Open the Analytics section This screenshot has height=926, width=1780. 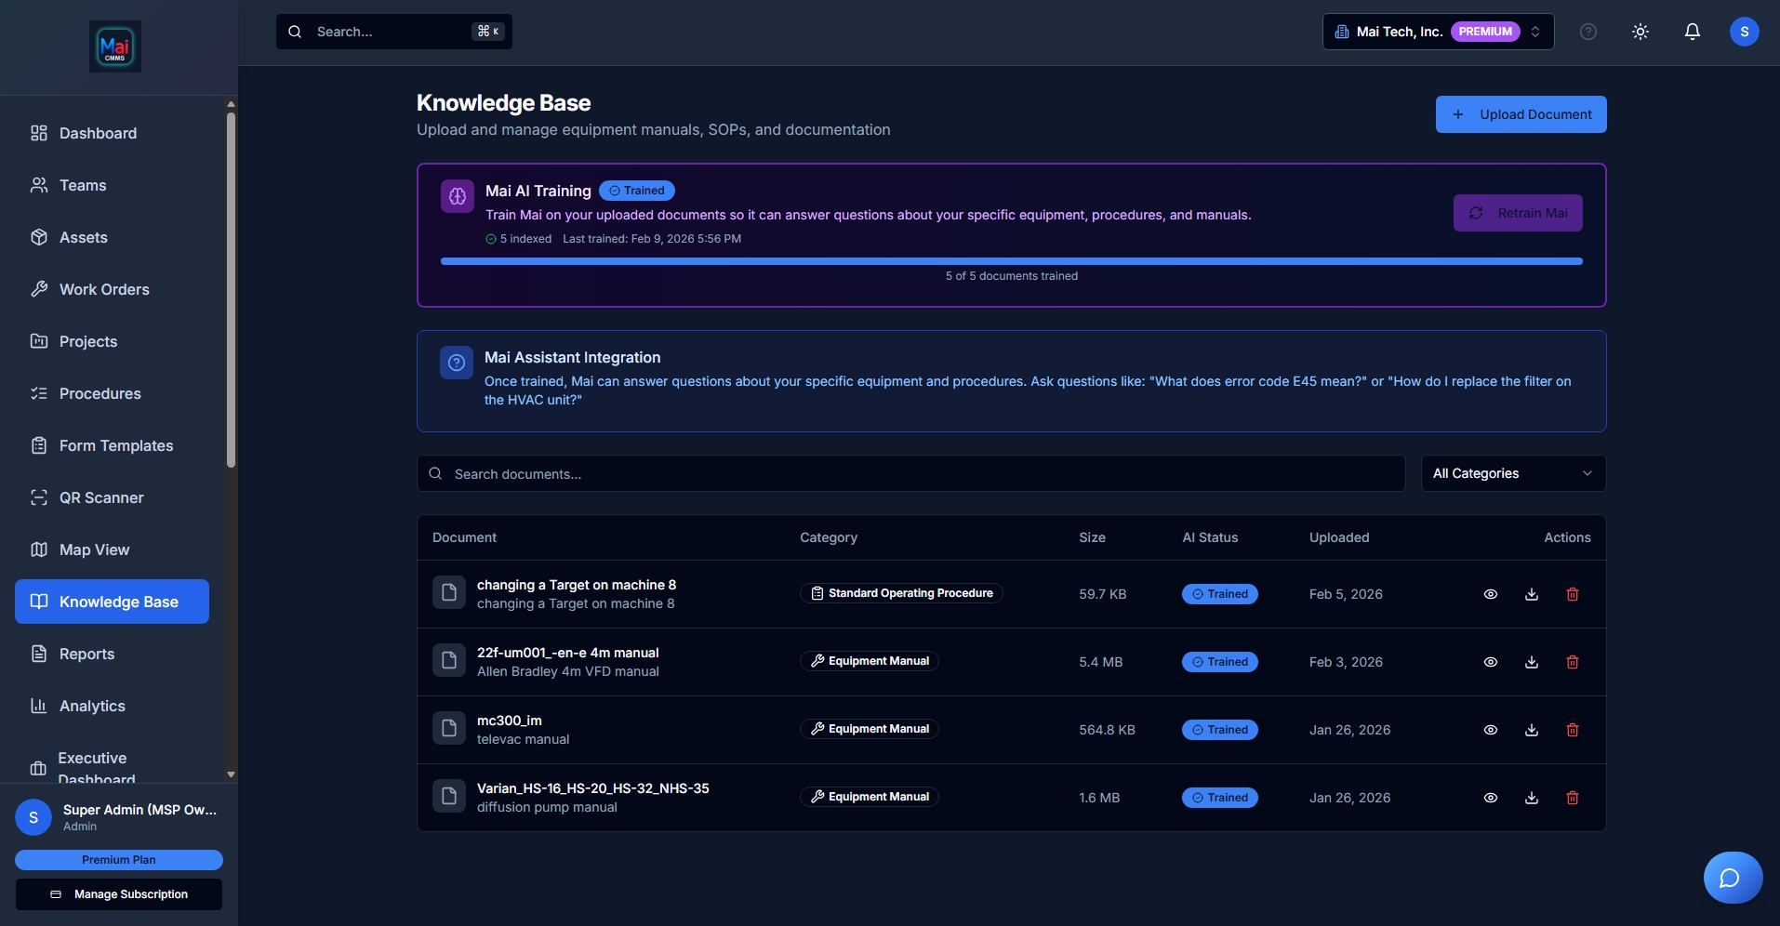pyautogui.click(x=92, y=706)
